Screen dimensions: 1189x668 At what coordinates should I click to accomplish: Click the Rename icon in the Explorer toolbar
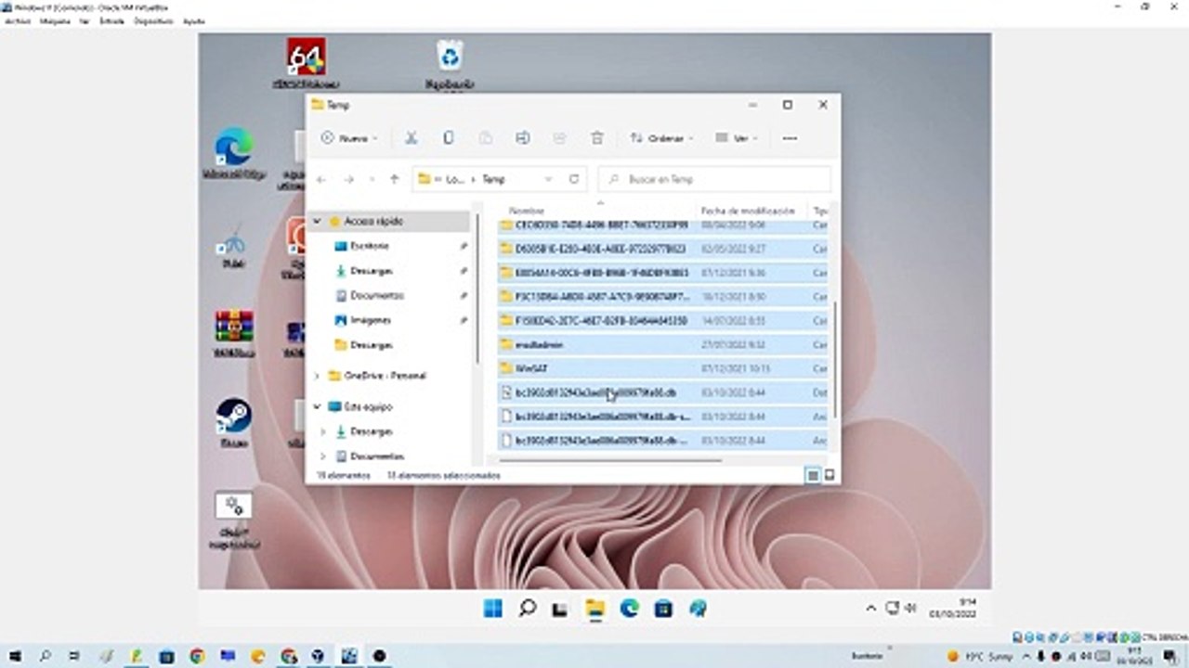point(522,138)
